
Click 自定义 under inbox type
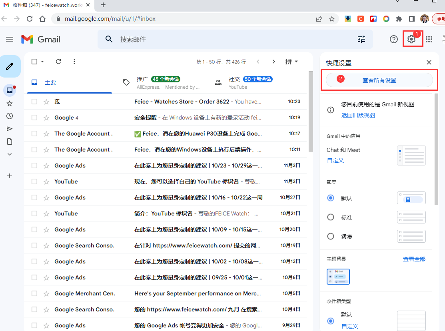tap(349, 327)
